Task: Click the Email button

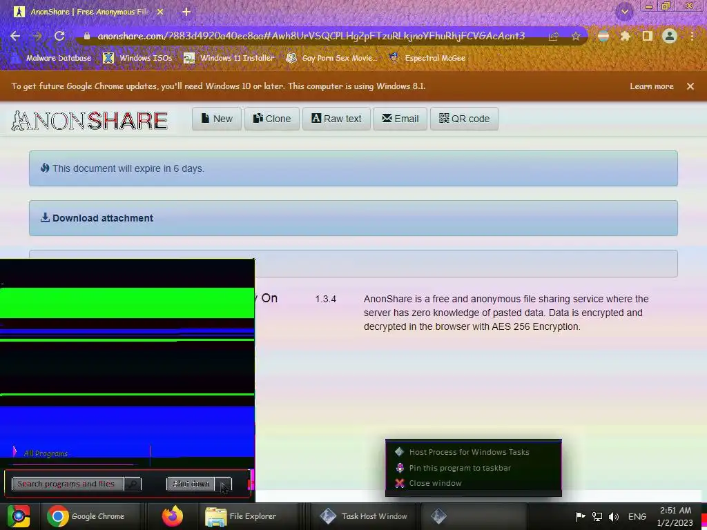Action: pos(400,119)
